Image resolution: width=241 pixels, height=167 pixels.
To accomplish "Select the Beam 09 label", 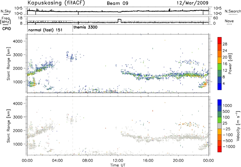I will tap(117, 3).
